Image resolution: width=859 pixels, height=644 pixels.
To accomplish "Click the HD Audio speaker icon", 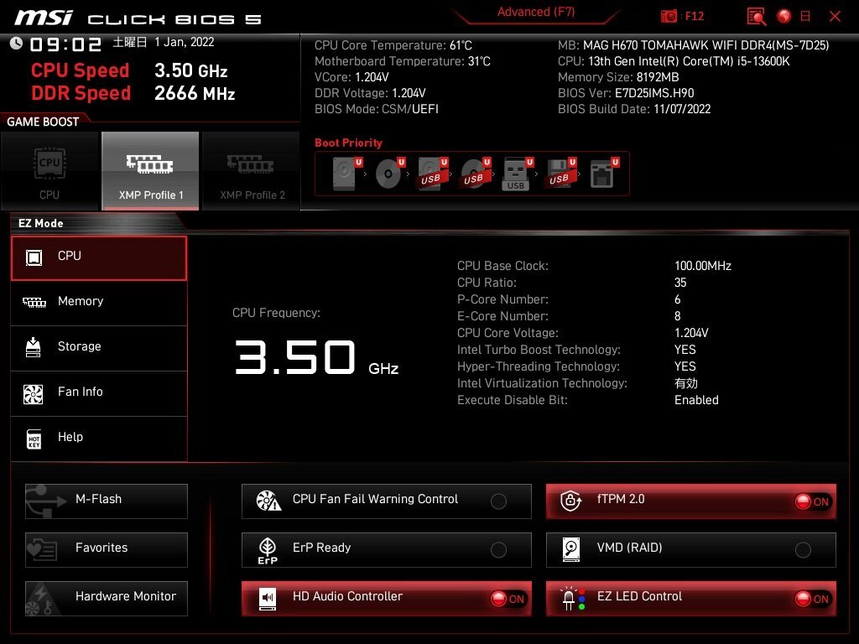I will click(x=268, y=599).
